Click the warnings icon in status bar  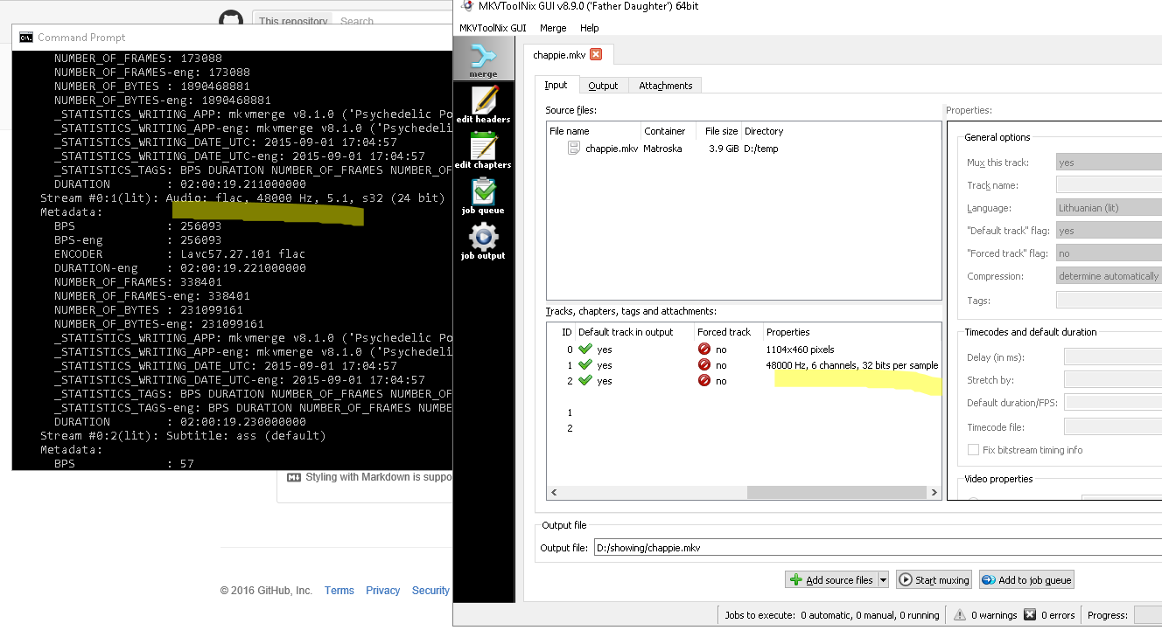pos(960,615)
